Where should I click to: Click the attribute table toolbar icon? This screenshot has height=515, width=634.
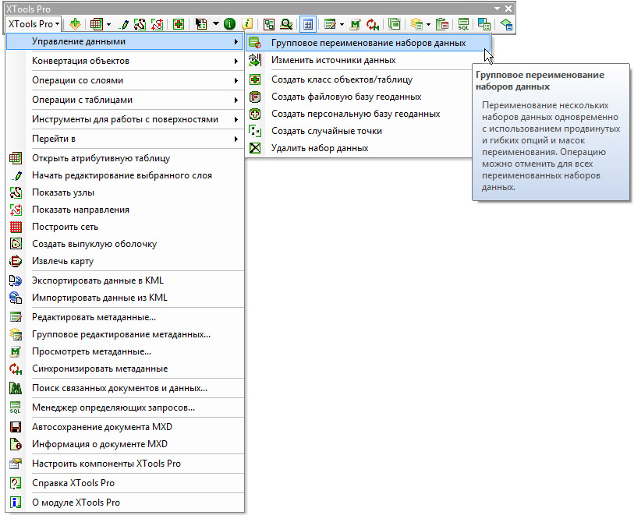pos(96,24)
